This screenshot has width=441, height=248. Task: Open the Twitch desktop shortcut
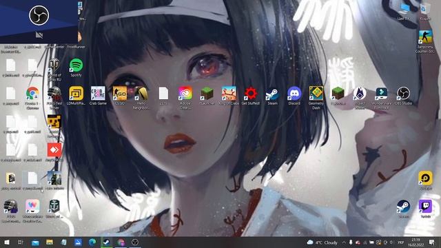point(425,207)
